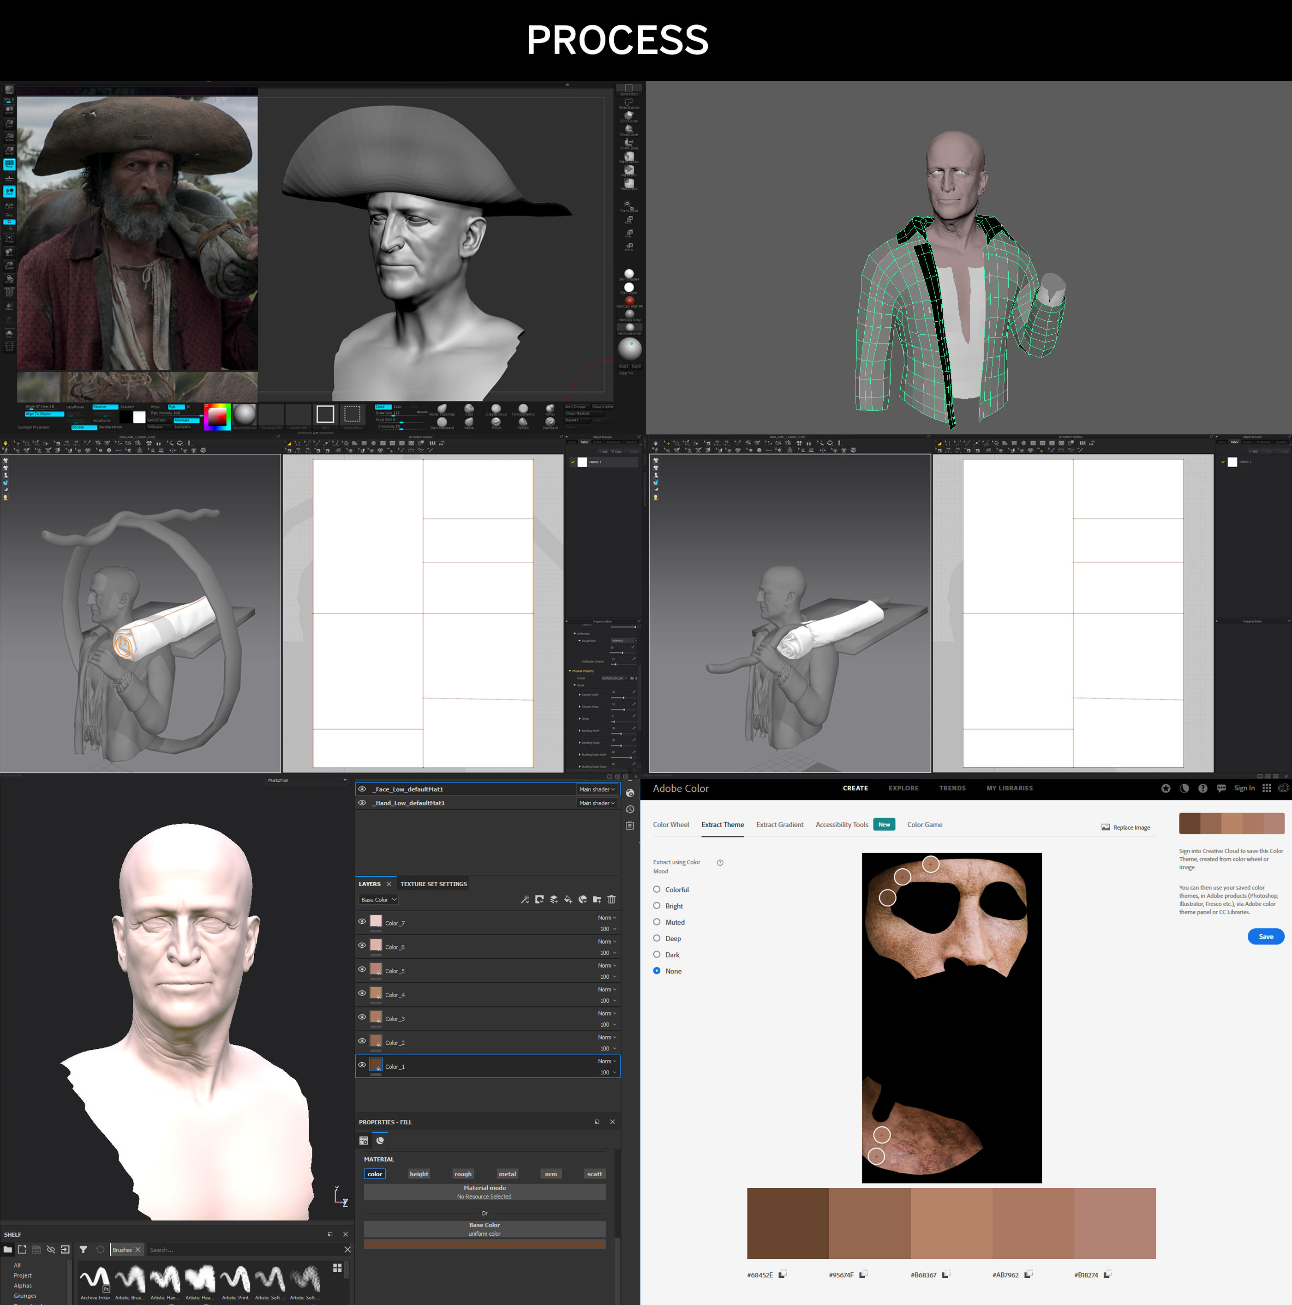Switch to the Color Wheel tab

click(671, 825)
